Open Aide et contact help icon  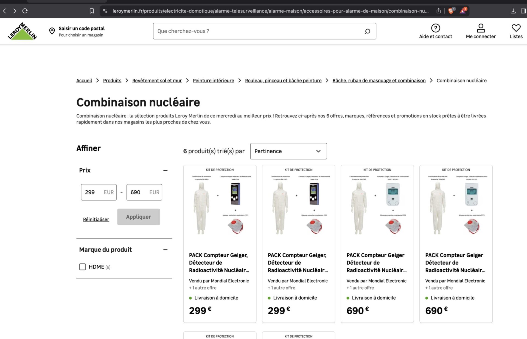tap(435, 28)
